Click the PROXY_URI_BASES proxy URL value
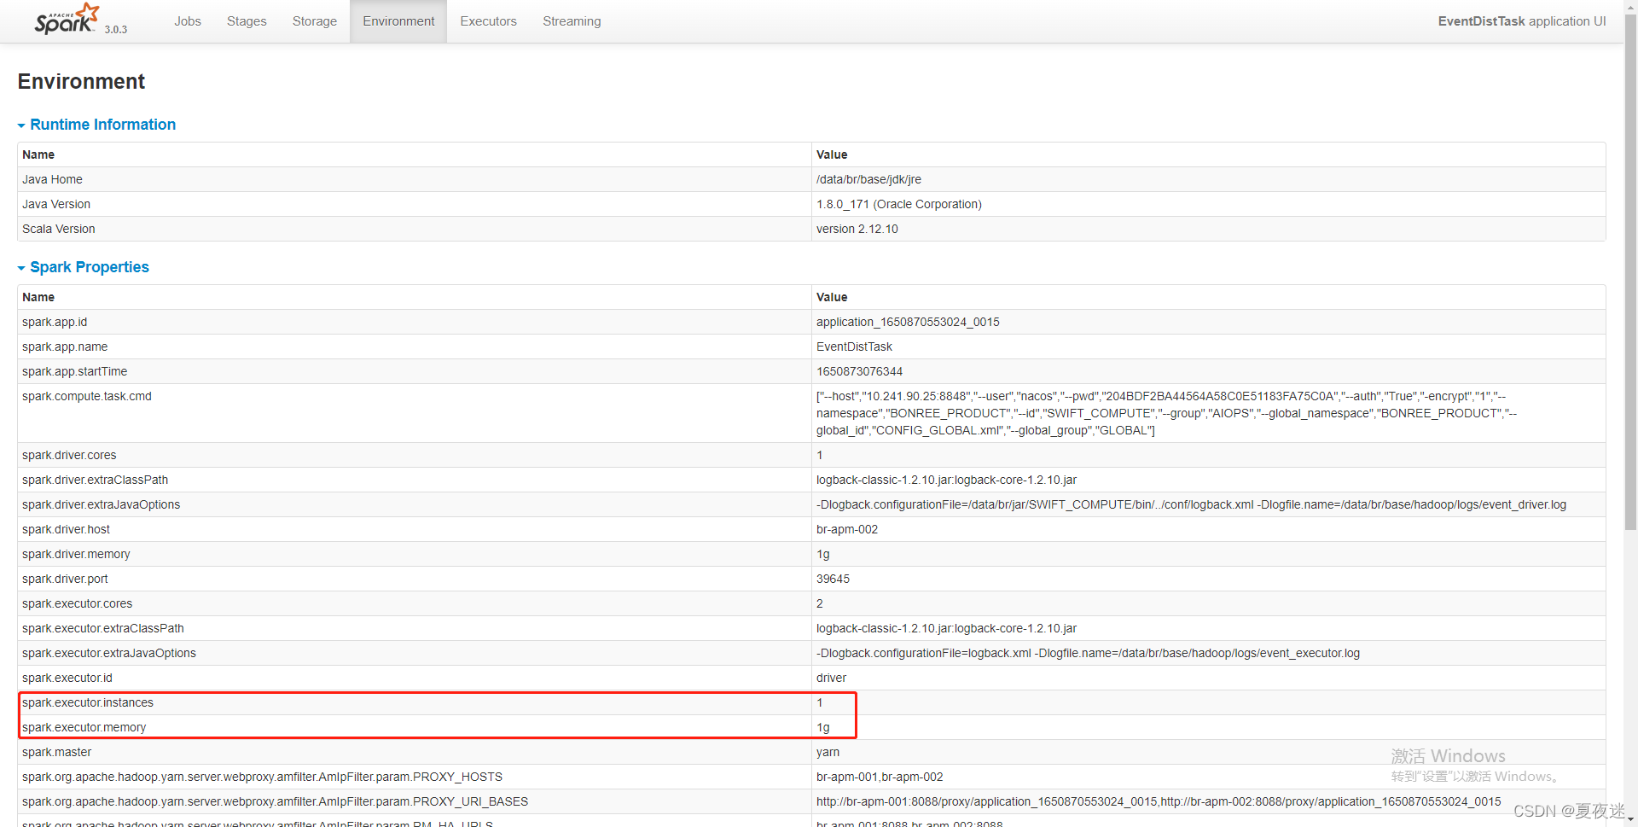Image resolution: width=1638 pixels, height=827 pixels. coord(1159,801)
